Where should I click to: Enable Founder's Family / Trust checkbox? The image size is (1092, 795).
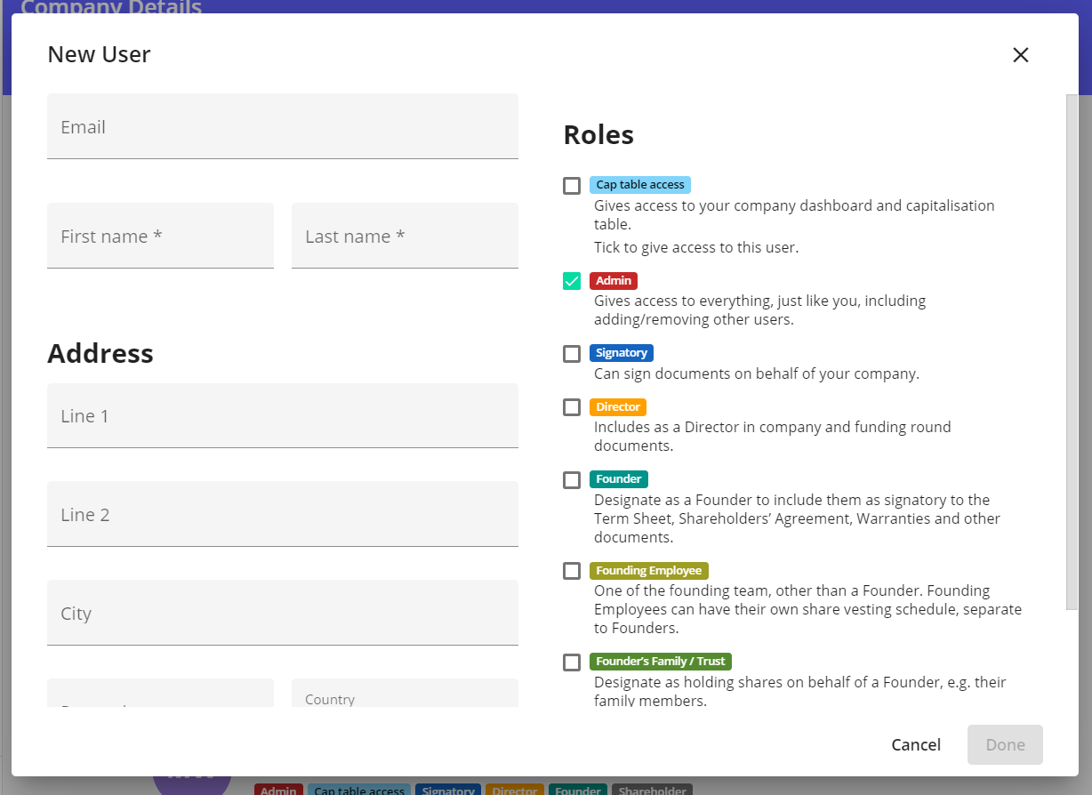click(572, 662)
